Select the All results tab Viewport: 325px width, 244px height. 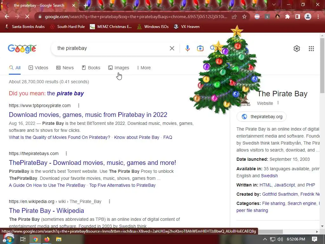(x=15, y=68)
